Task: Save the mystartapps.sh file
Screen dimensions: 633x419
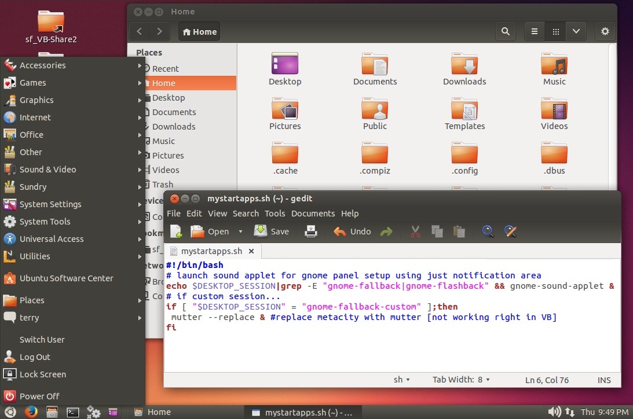Action: 271,231
